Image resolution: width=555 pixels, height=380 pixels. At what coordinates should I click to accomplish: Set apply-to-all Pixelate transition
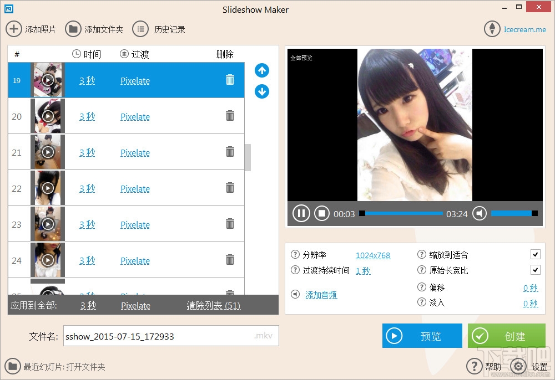135,306
